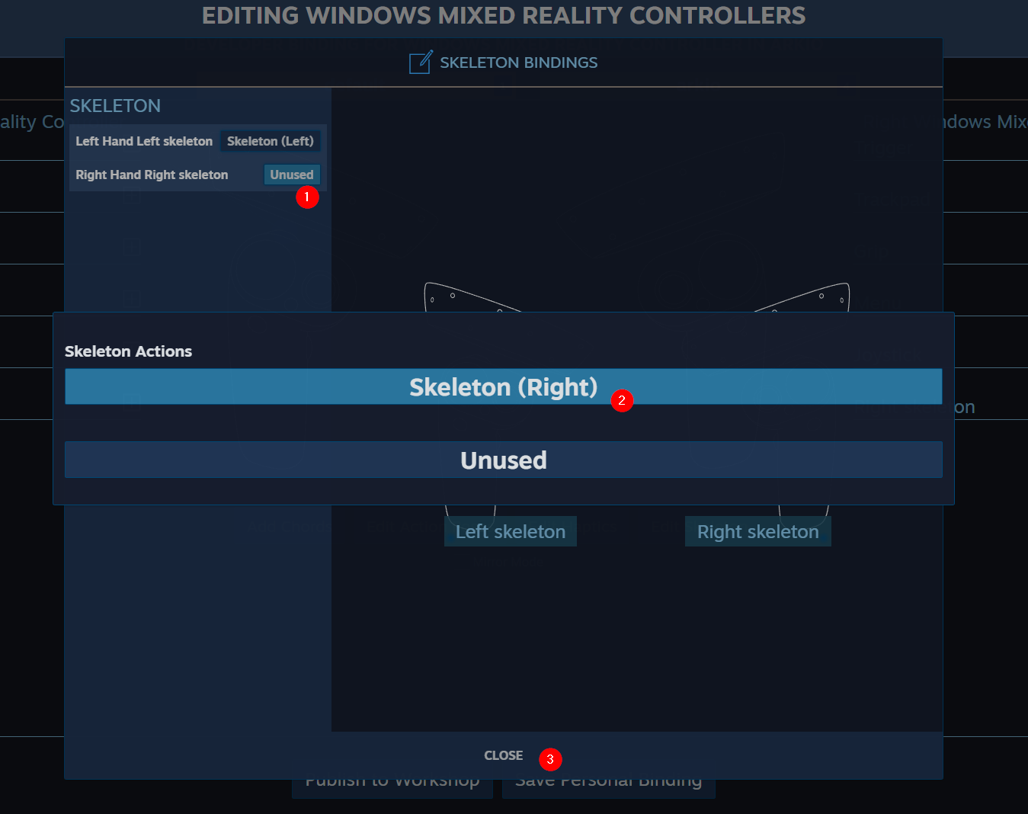Click the edit icon beside Skeleton Bindings
The image size is (1028, 814).
[421, 62]
